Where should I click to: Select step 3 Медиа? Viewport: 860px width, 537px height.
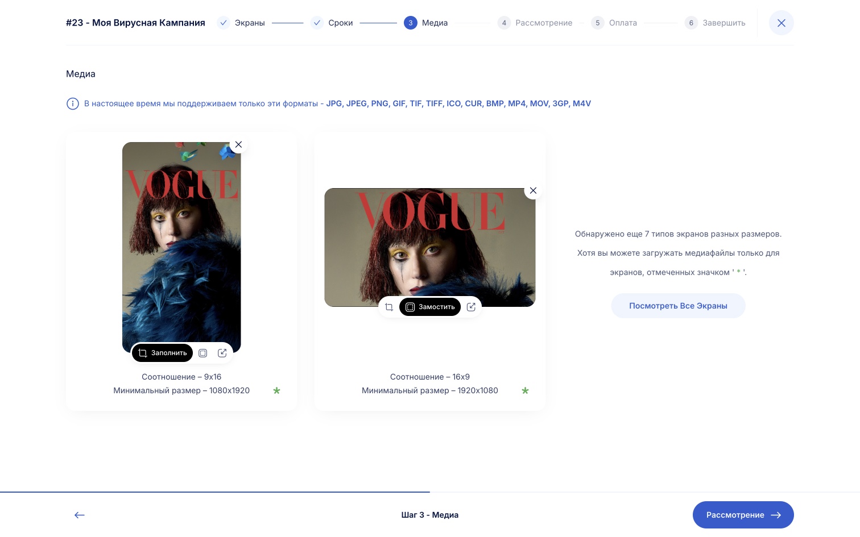click(426, 23)
